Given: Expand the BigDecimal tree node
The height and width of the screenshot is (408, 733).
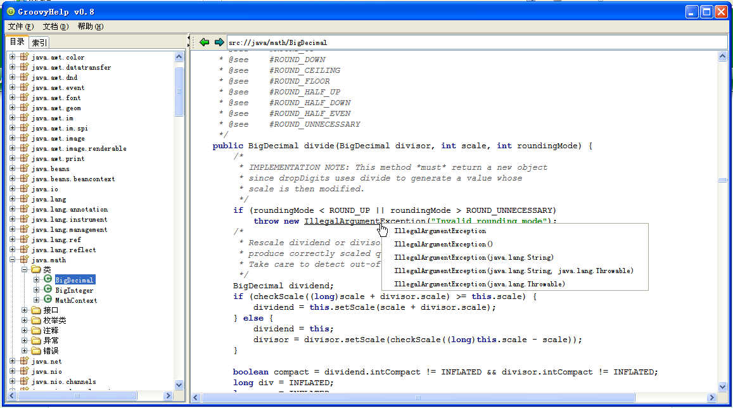Looking at the screenshot, I should click(36, 279).
